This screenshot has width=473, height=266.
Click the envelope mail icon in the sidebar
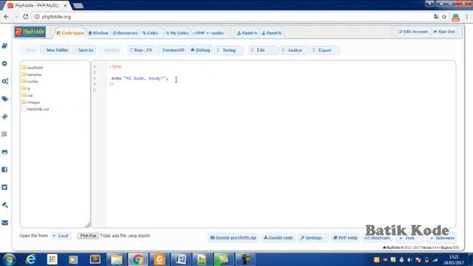point(5,223)
